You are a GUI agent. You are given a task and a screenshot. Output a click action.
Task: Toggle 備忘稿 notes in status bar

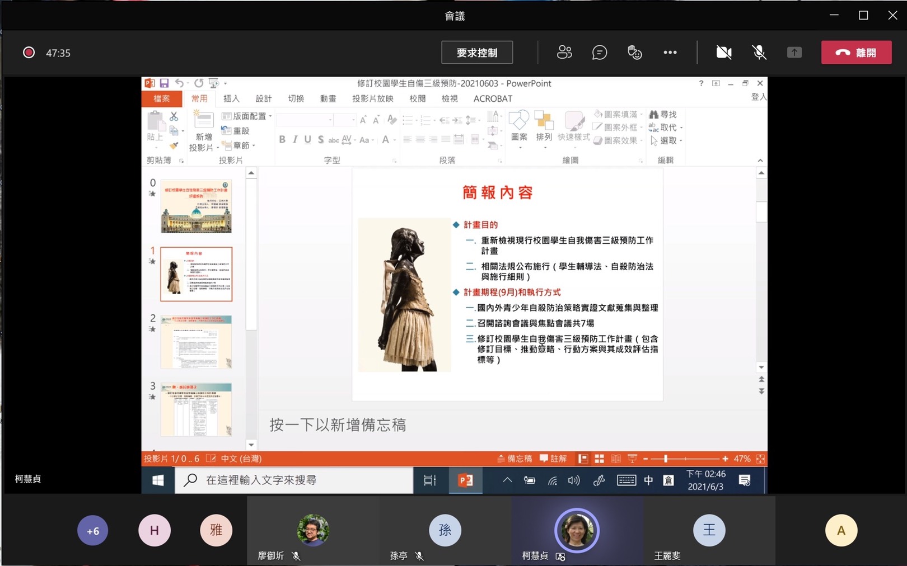(x=515, y=459)
